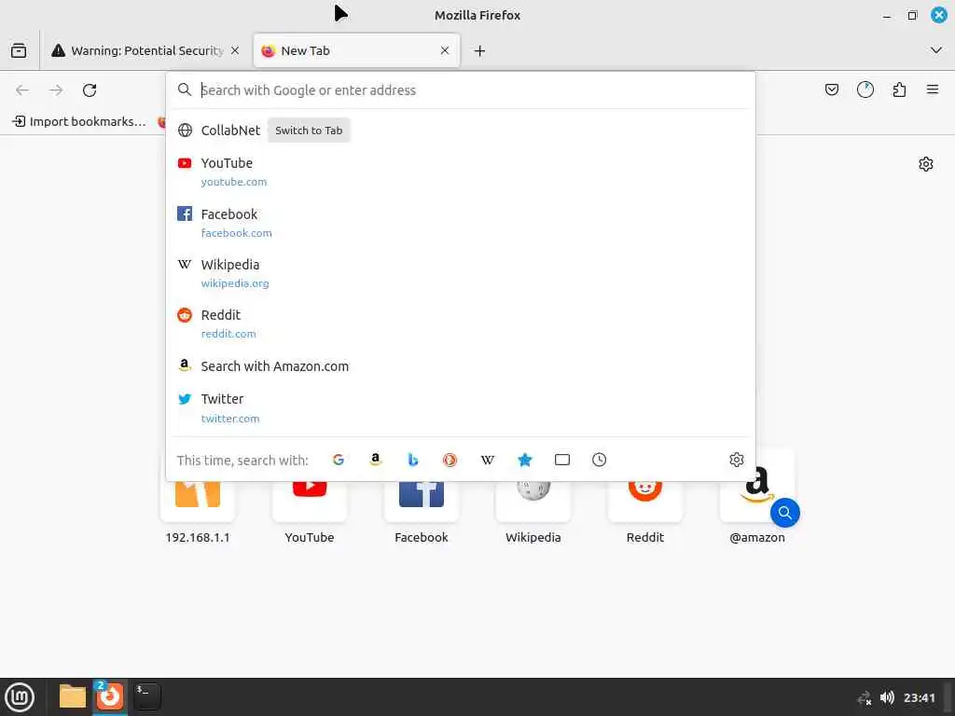This screenshot has height=716, width=955.
Task: Open the Linux Mint start menu
Action: point(20,697)
